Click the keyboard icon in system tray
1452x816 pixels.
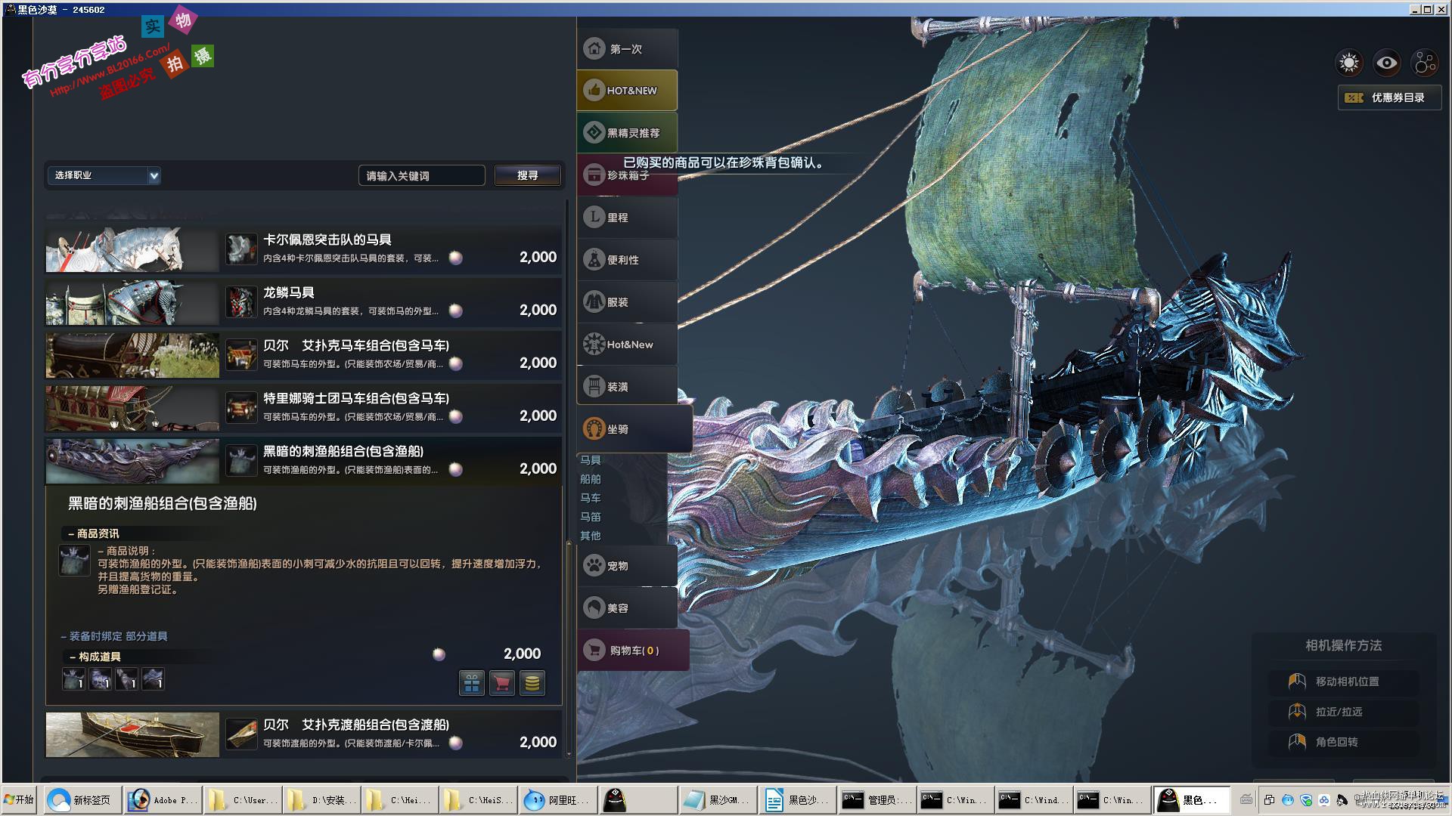click(1246, 799)
